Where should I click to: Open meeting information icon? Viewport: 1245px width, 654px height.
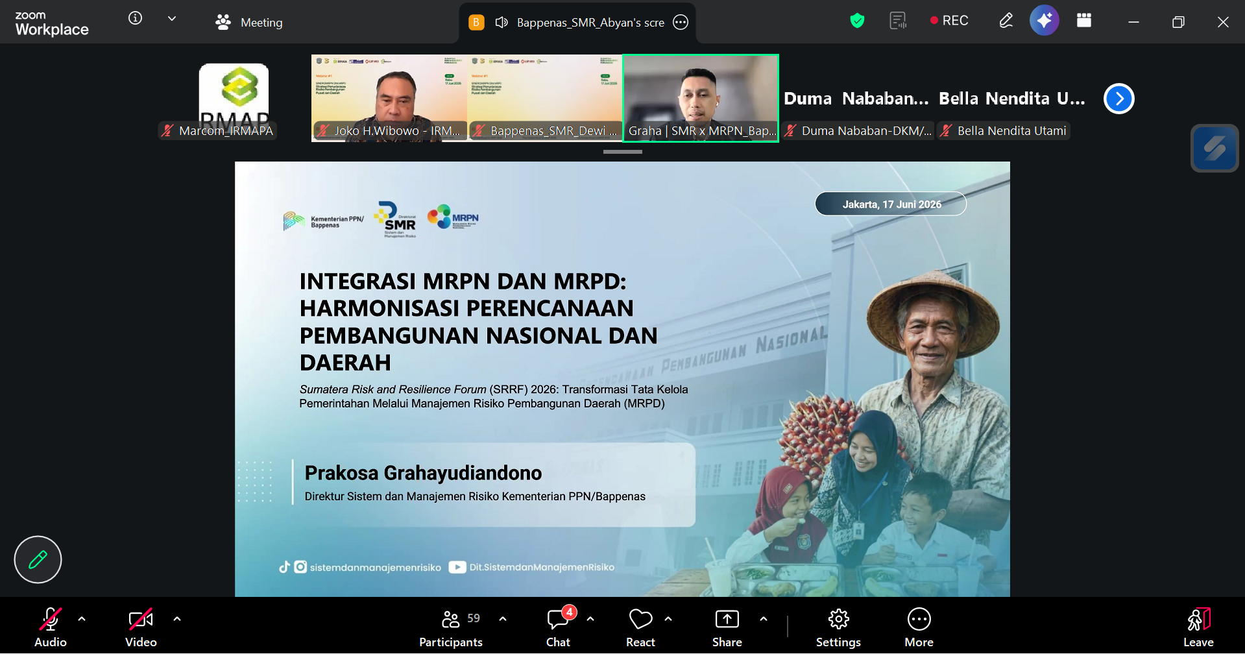pyautogui.click(x=135, y=18)
